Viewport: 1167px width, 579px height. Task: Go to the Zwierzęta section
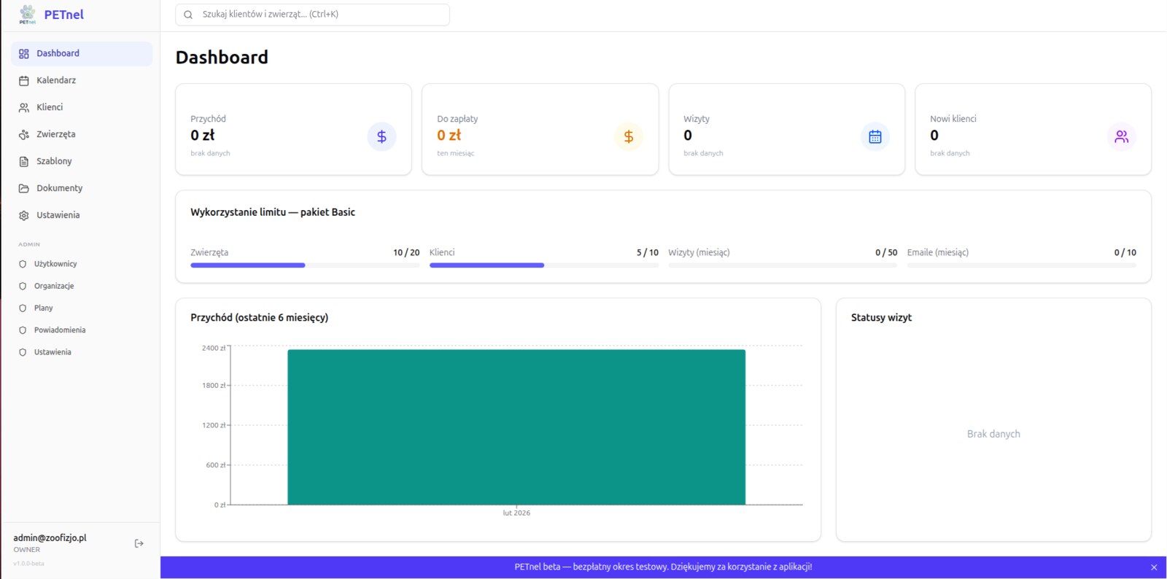82,134
